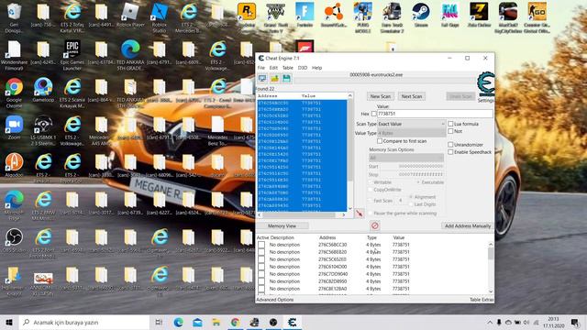
Task: Open OBS Studio desktop shortcut
Action: click(15, 240)
